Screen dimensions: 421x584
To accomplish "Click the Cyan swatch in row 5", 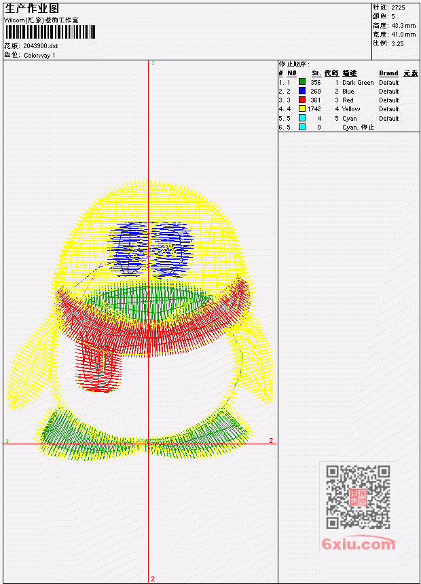I will point(302,118).
